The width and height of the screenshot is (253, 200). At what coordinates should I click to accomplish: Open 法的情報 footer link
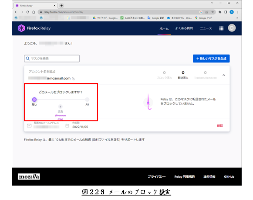[209, 177]
